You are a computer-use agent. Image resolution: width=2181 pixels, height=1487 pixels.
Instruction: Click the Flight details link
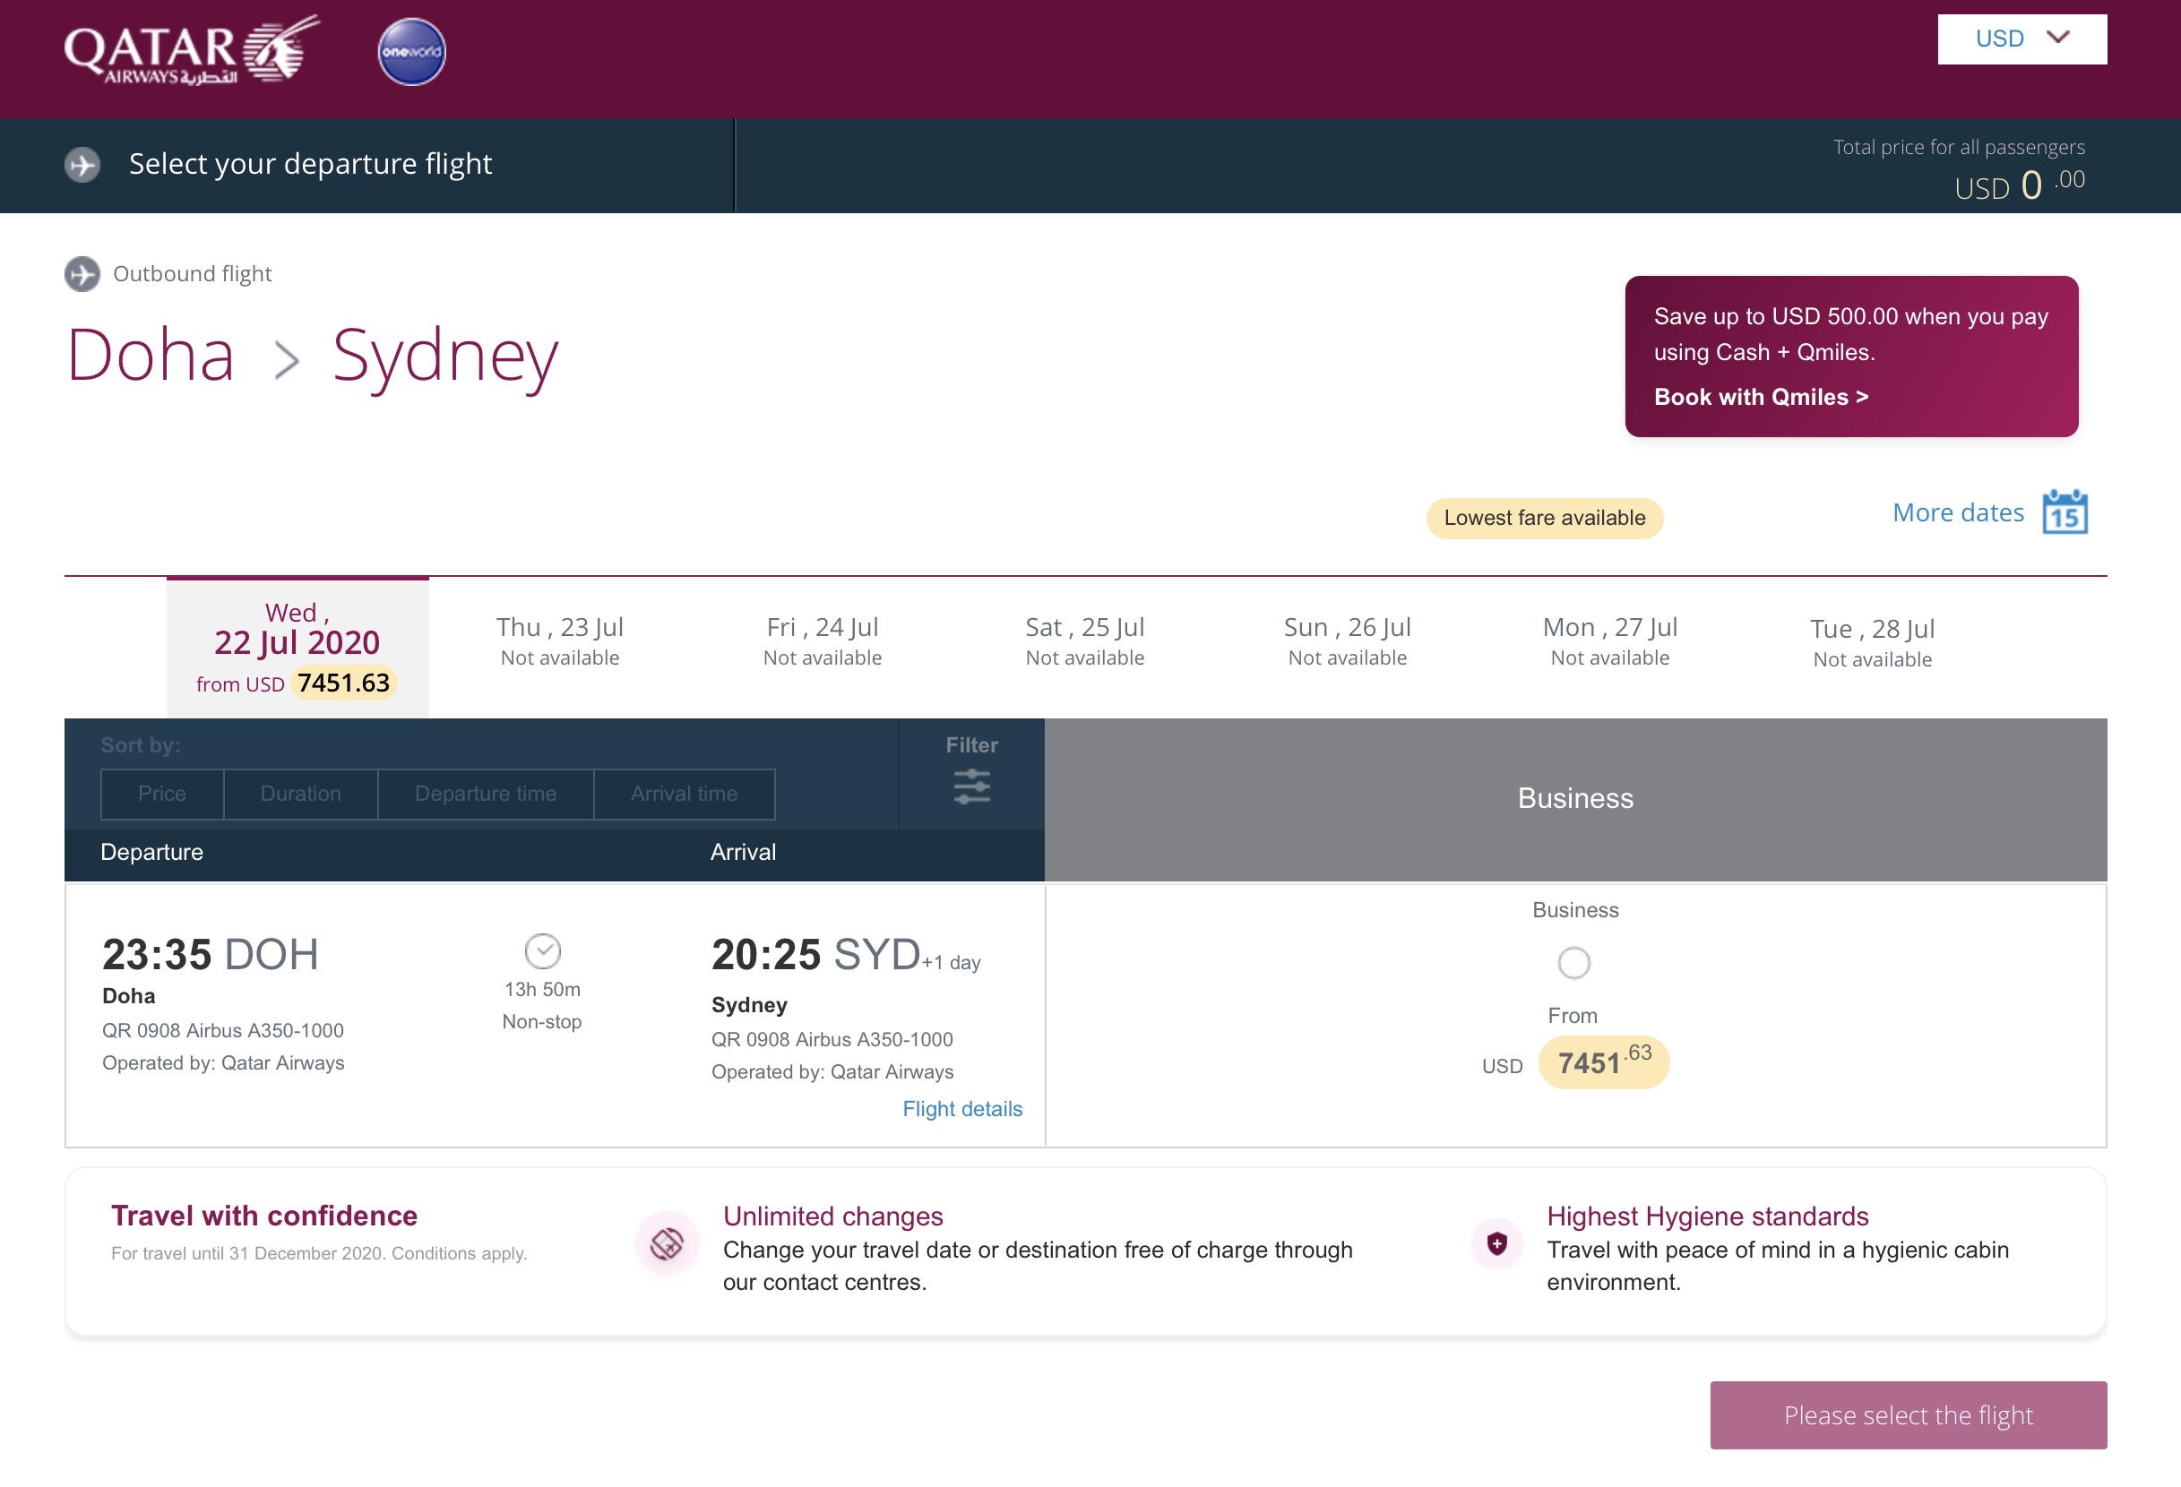click(961, 1108)
